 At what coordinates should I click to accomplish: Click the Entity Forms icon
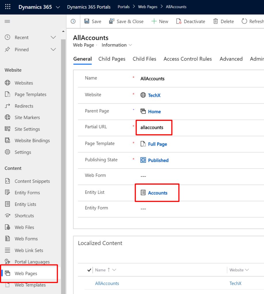pyautogui.click(x=7, y=192)
